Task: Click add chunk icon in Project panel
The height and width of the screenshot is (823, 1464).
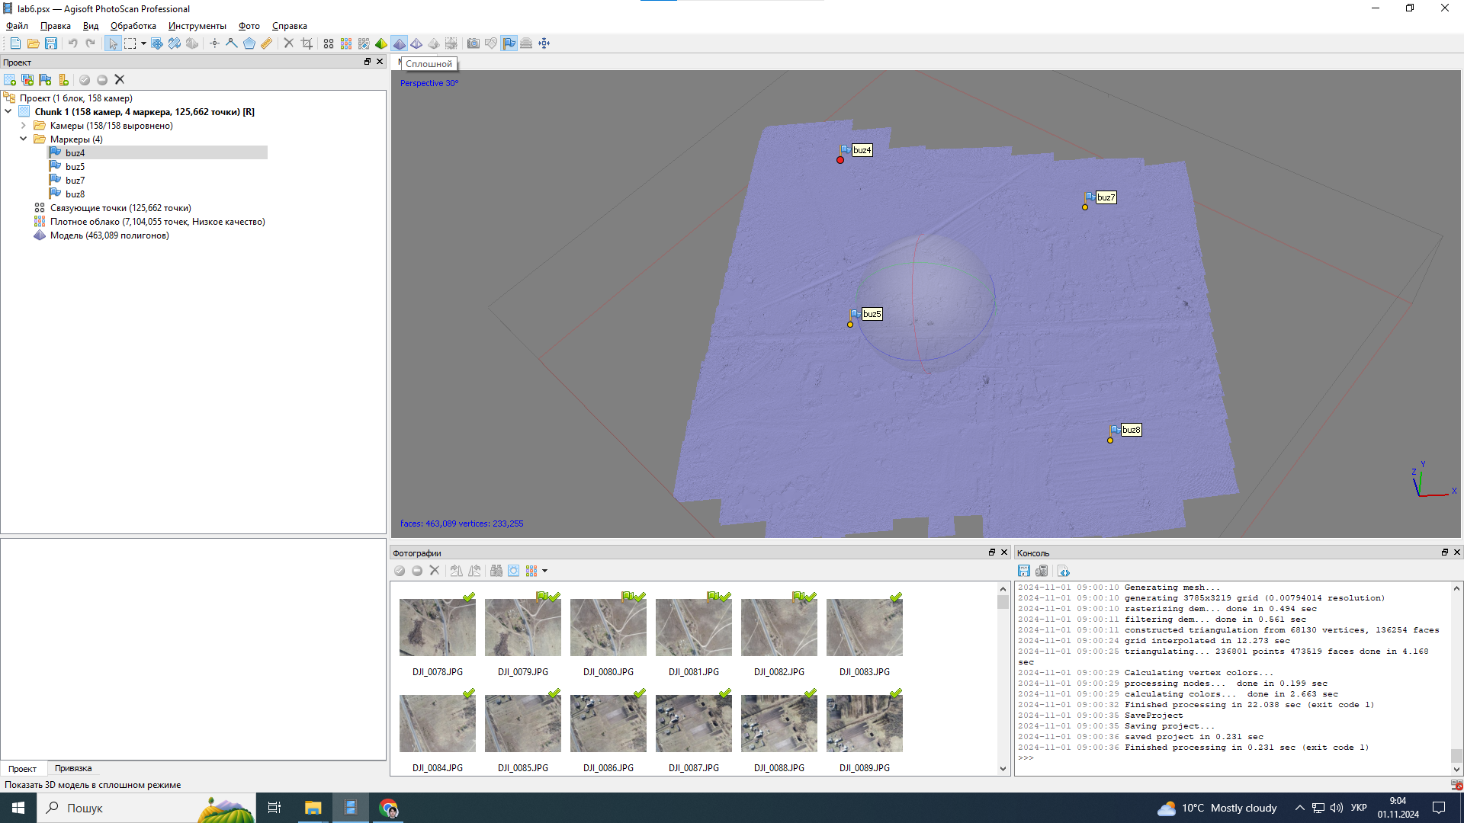Action: click(x=10, y=80)
